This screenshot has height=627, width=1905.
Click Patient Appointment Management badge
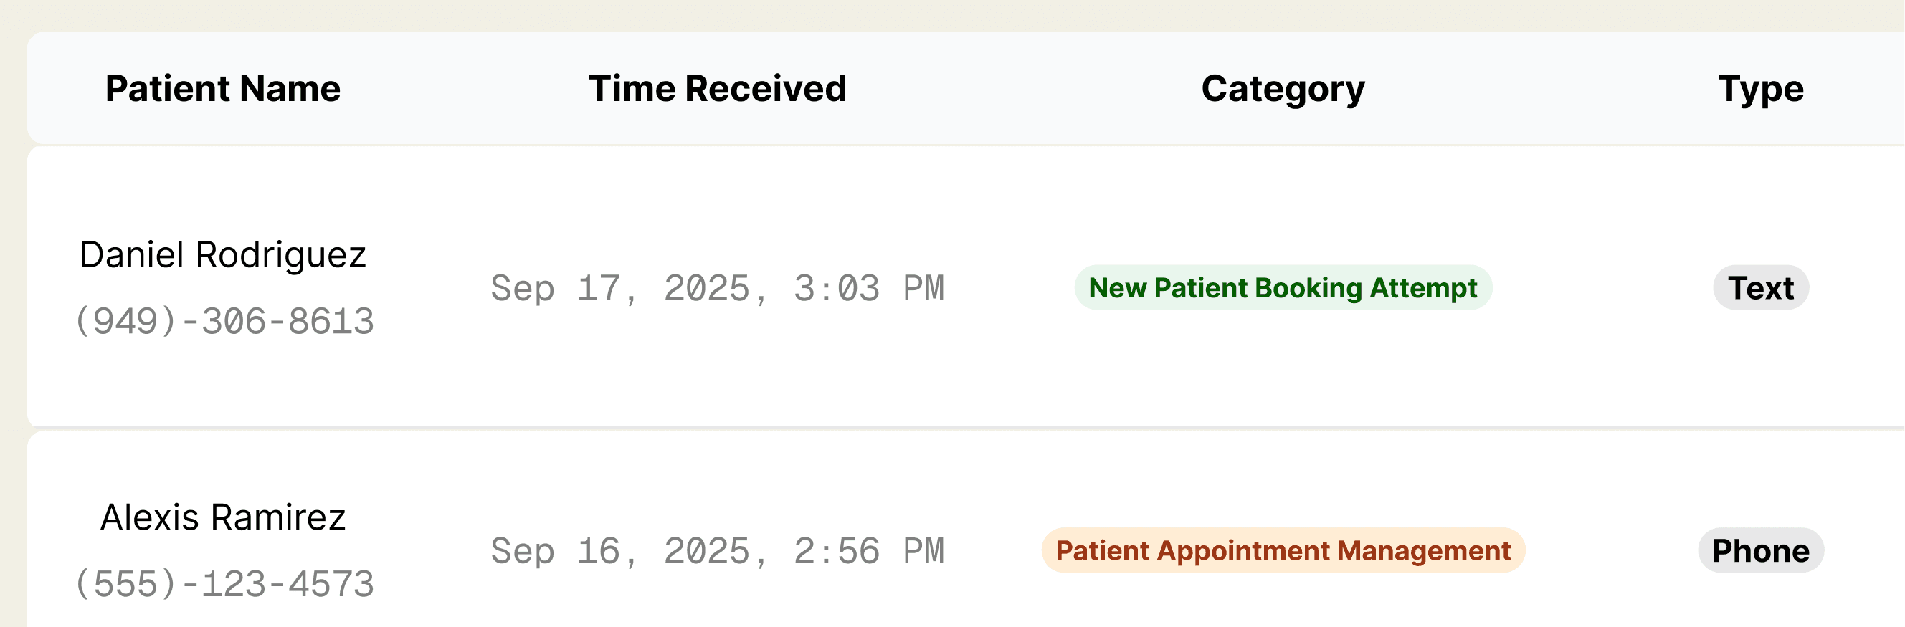tap(1283, 550)
